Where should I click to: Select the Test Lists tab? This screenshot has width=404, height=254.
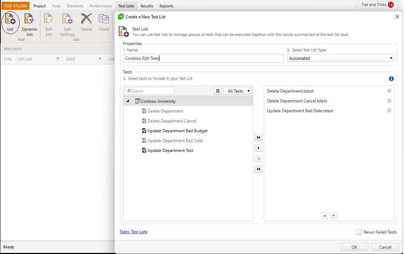point(126,6)
